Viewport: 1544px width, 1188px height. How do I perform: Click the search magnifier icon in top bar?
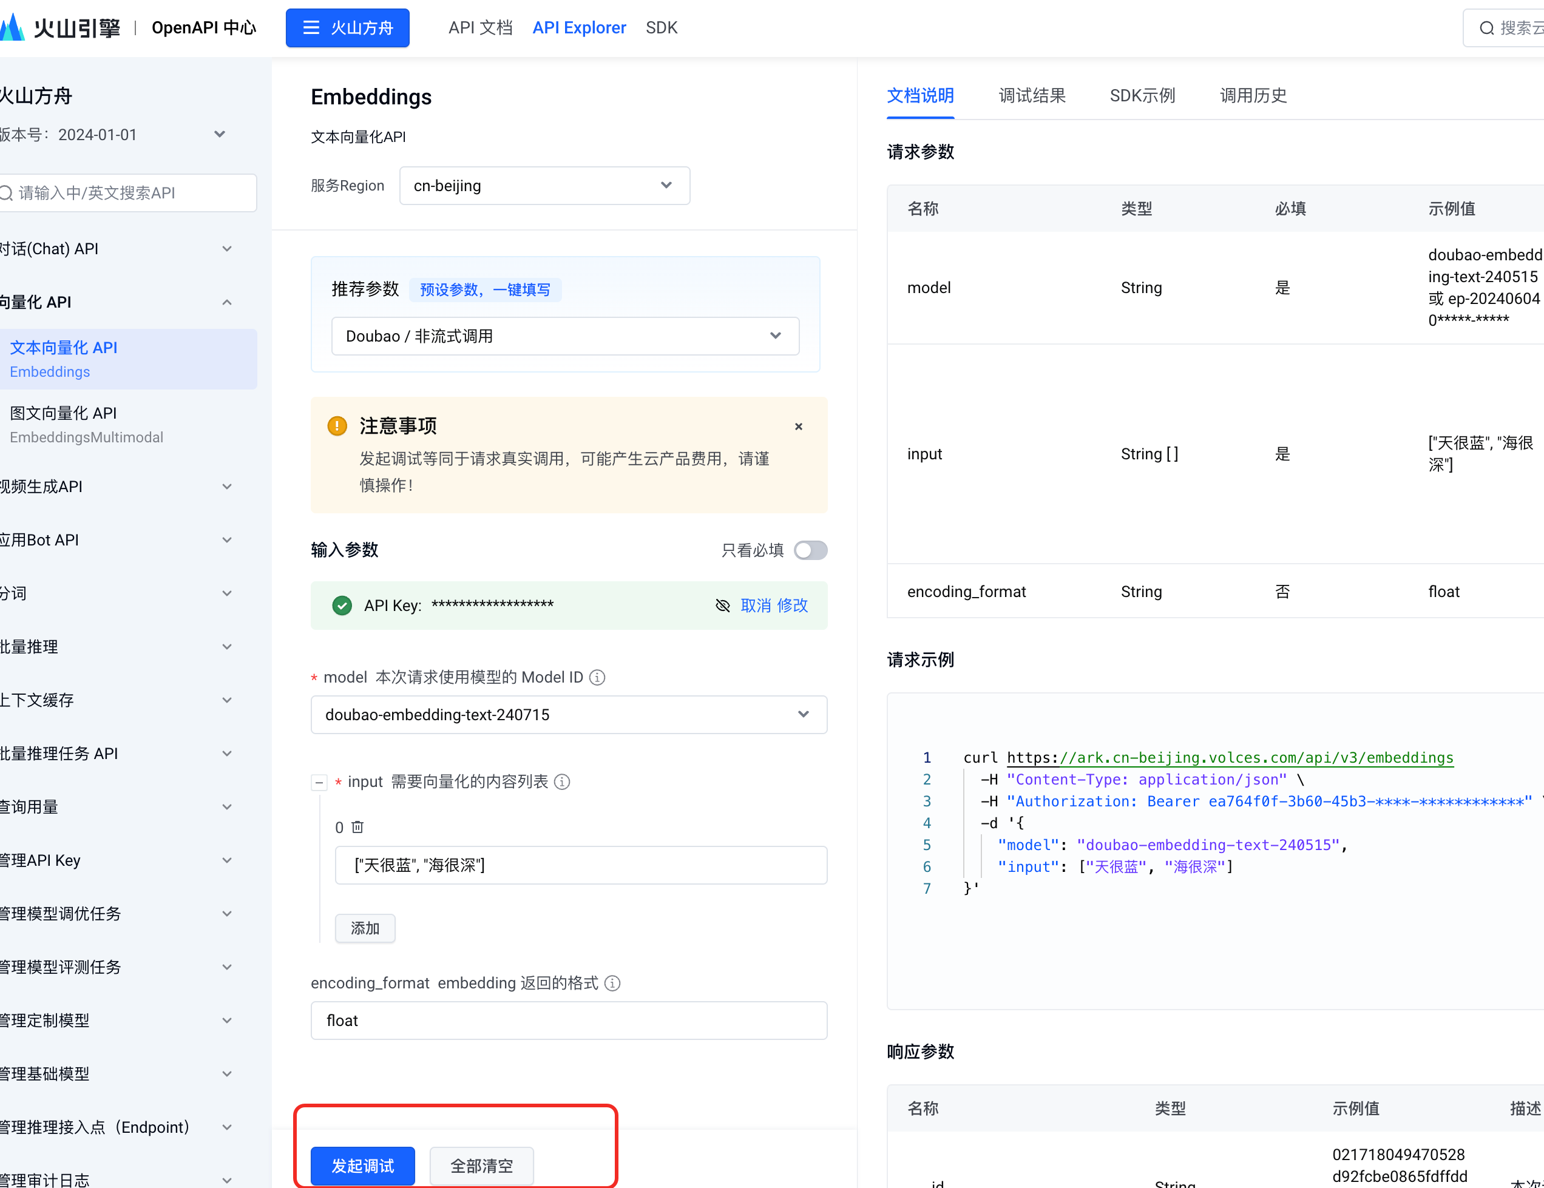tap(1487, 29)
